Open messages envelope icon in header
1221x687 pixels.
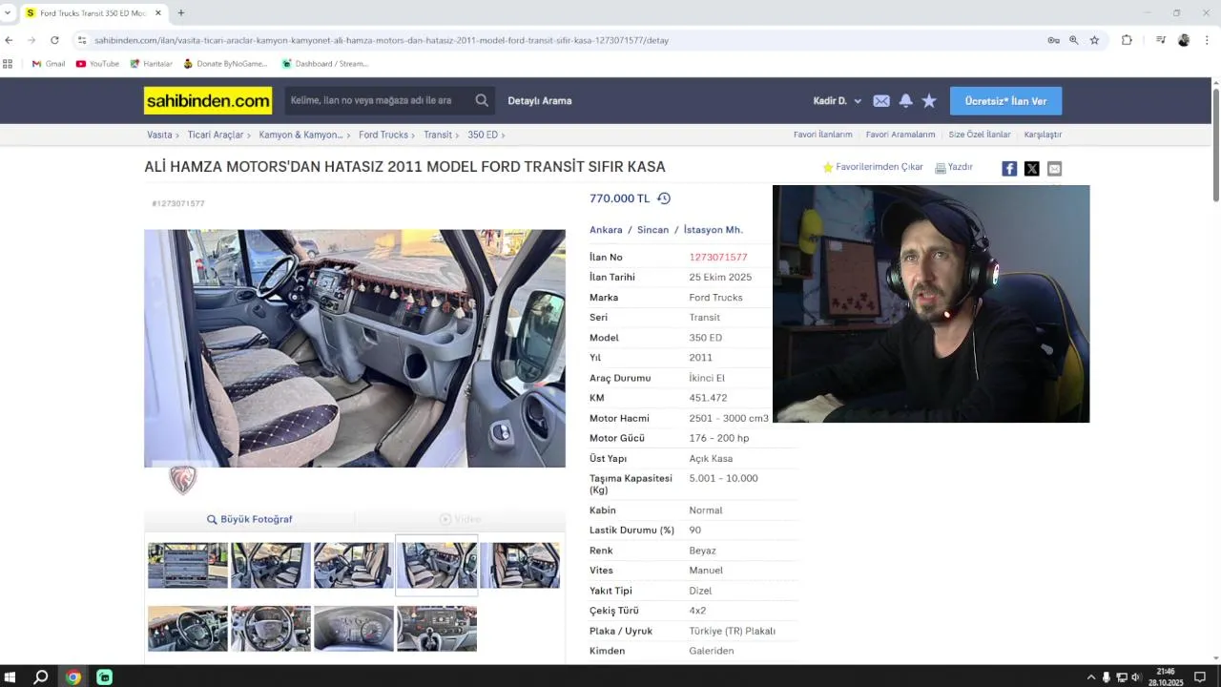pos(881,101)
